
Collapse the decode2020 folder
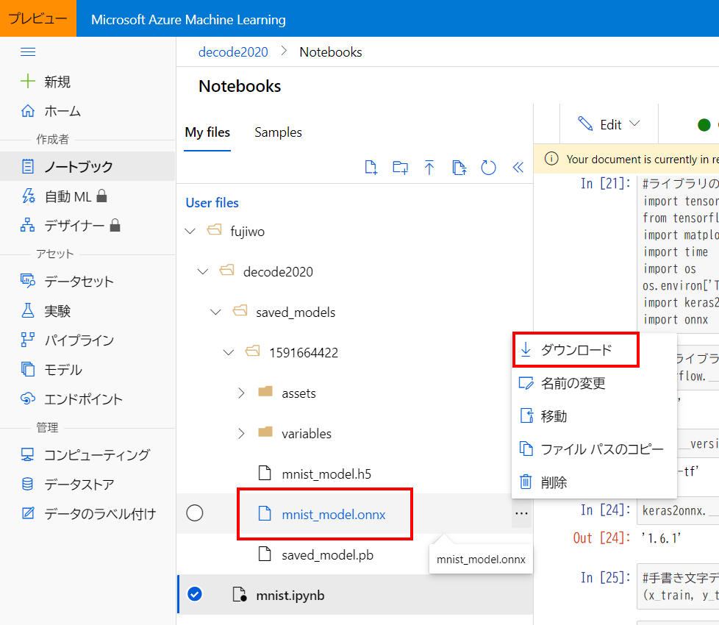[203, 271]
